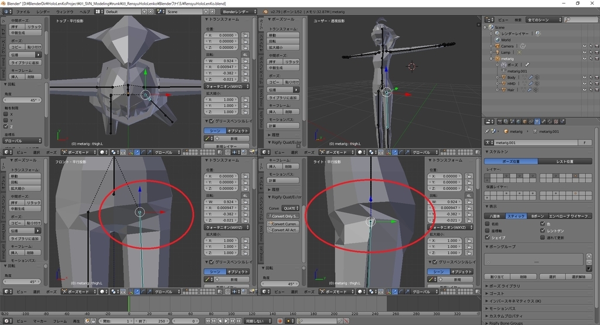Open the Default screen layout dropdown
This screenshot has height=325, width=600.
point(98,12)
